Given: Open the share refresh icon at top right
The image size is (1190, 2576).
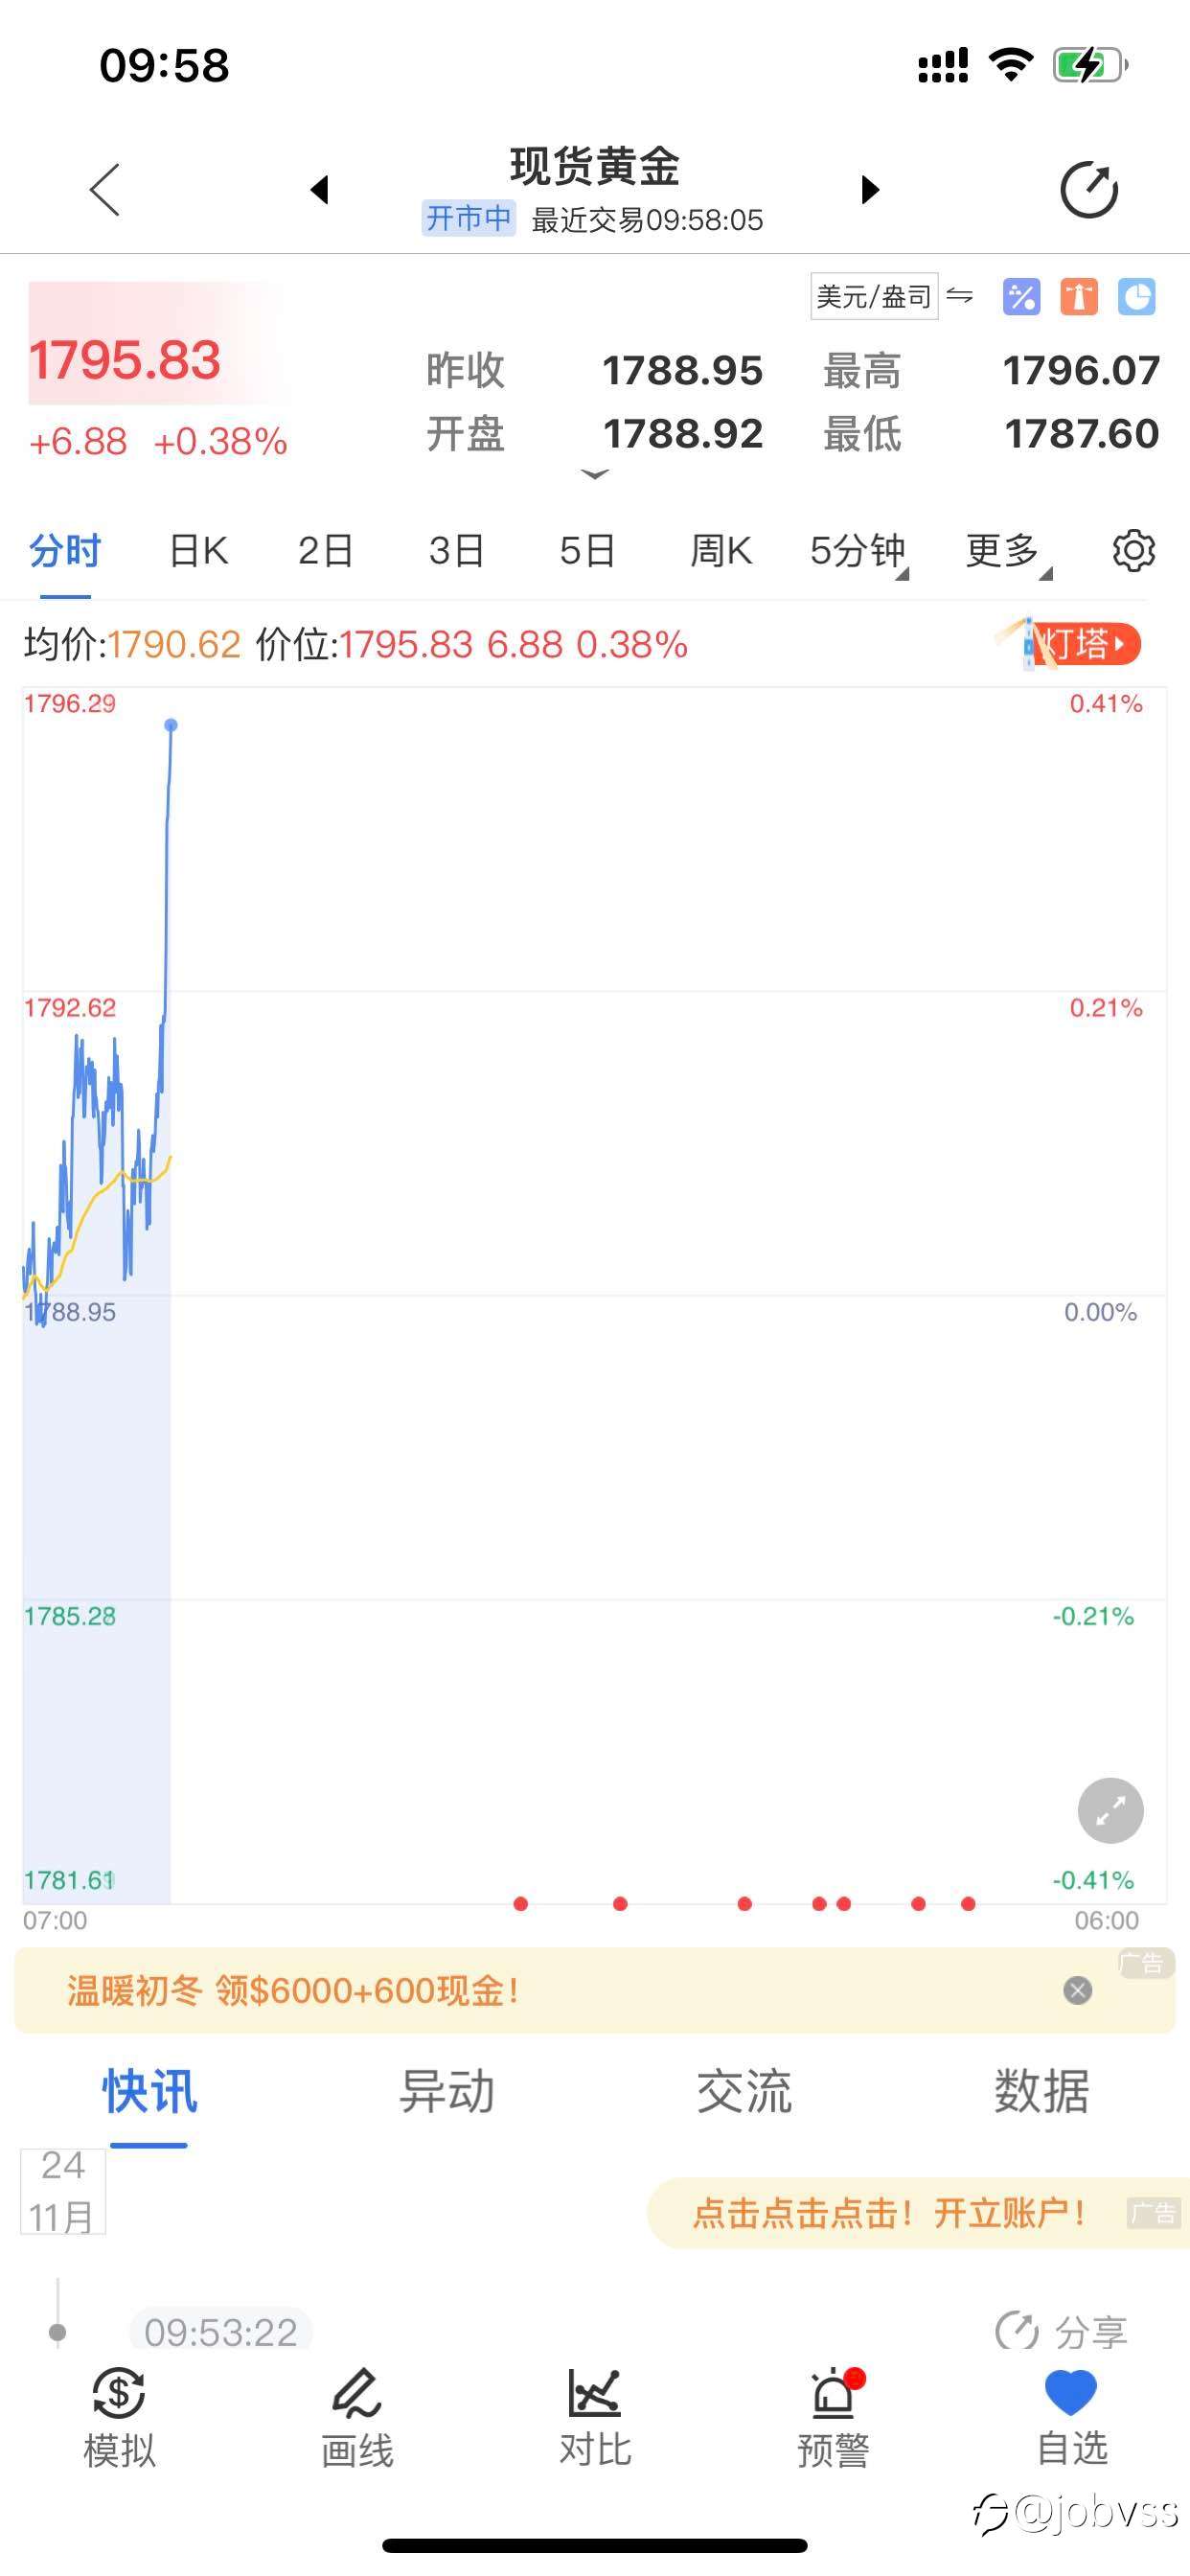Looking at the screenshot, I should (x=1088, y=189).
